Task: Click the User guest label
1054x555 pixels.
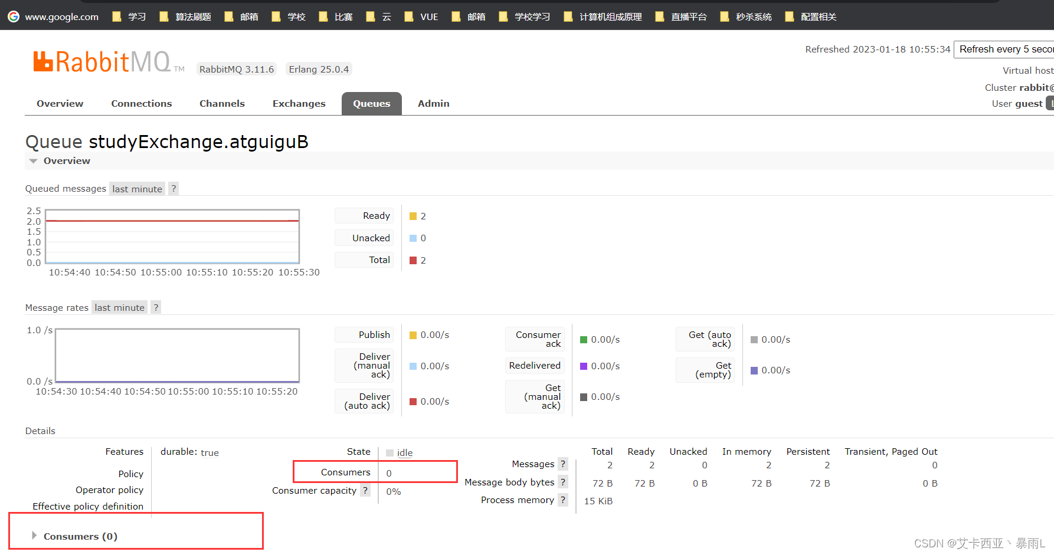Action: tap(1017, 103)
